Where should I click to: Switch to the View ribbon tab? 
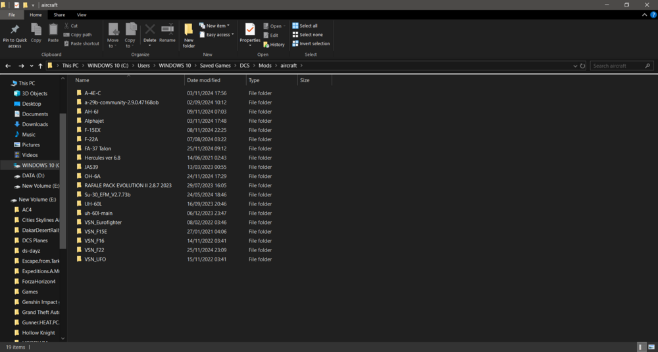(x=82, y=14)
